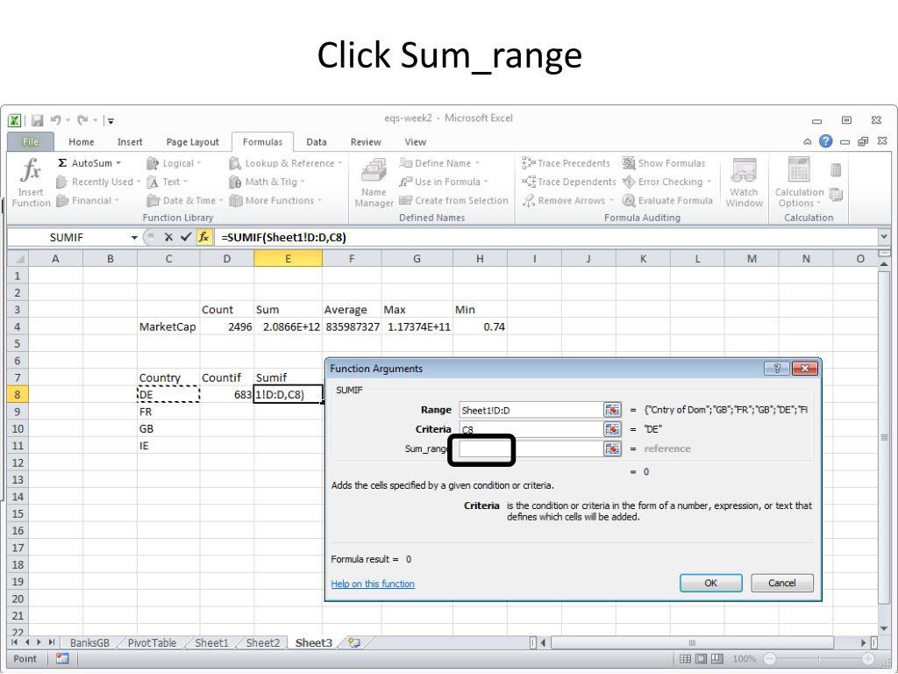Cancel formula entry with X button

(x=168, y=237)
